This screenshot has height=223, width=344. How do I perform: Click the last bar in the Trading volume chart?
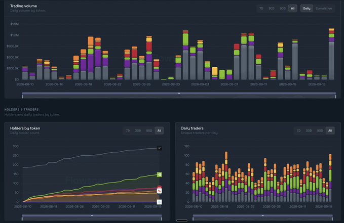coord(331,54)
